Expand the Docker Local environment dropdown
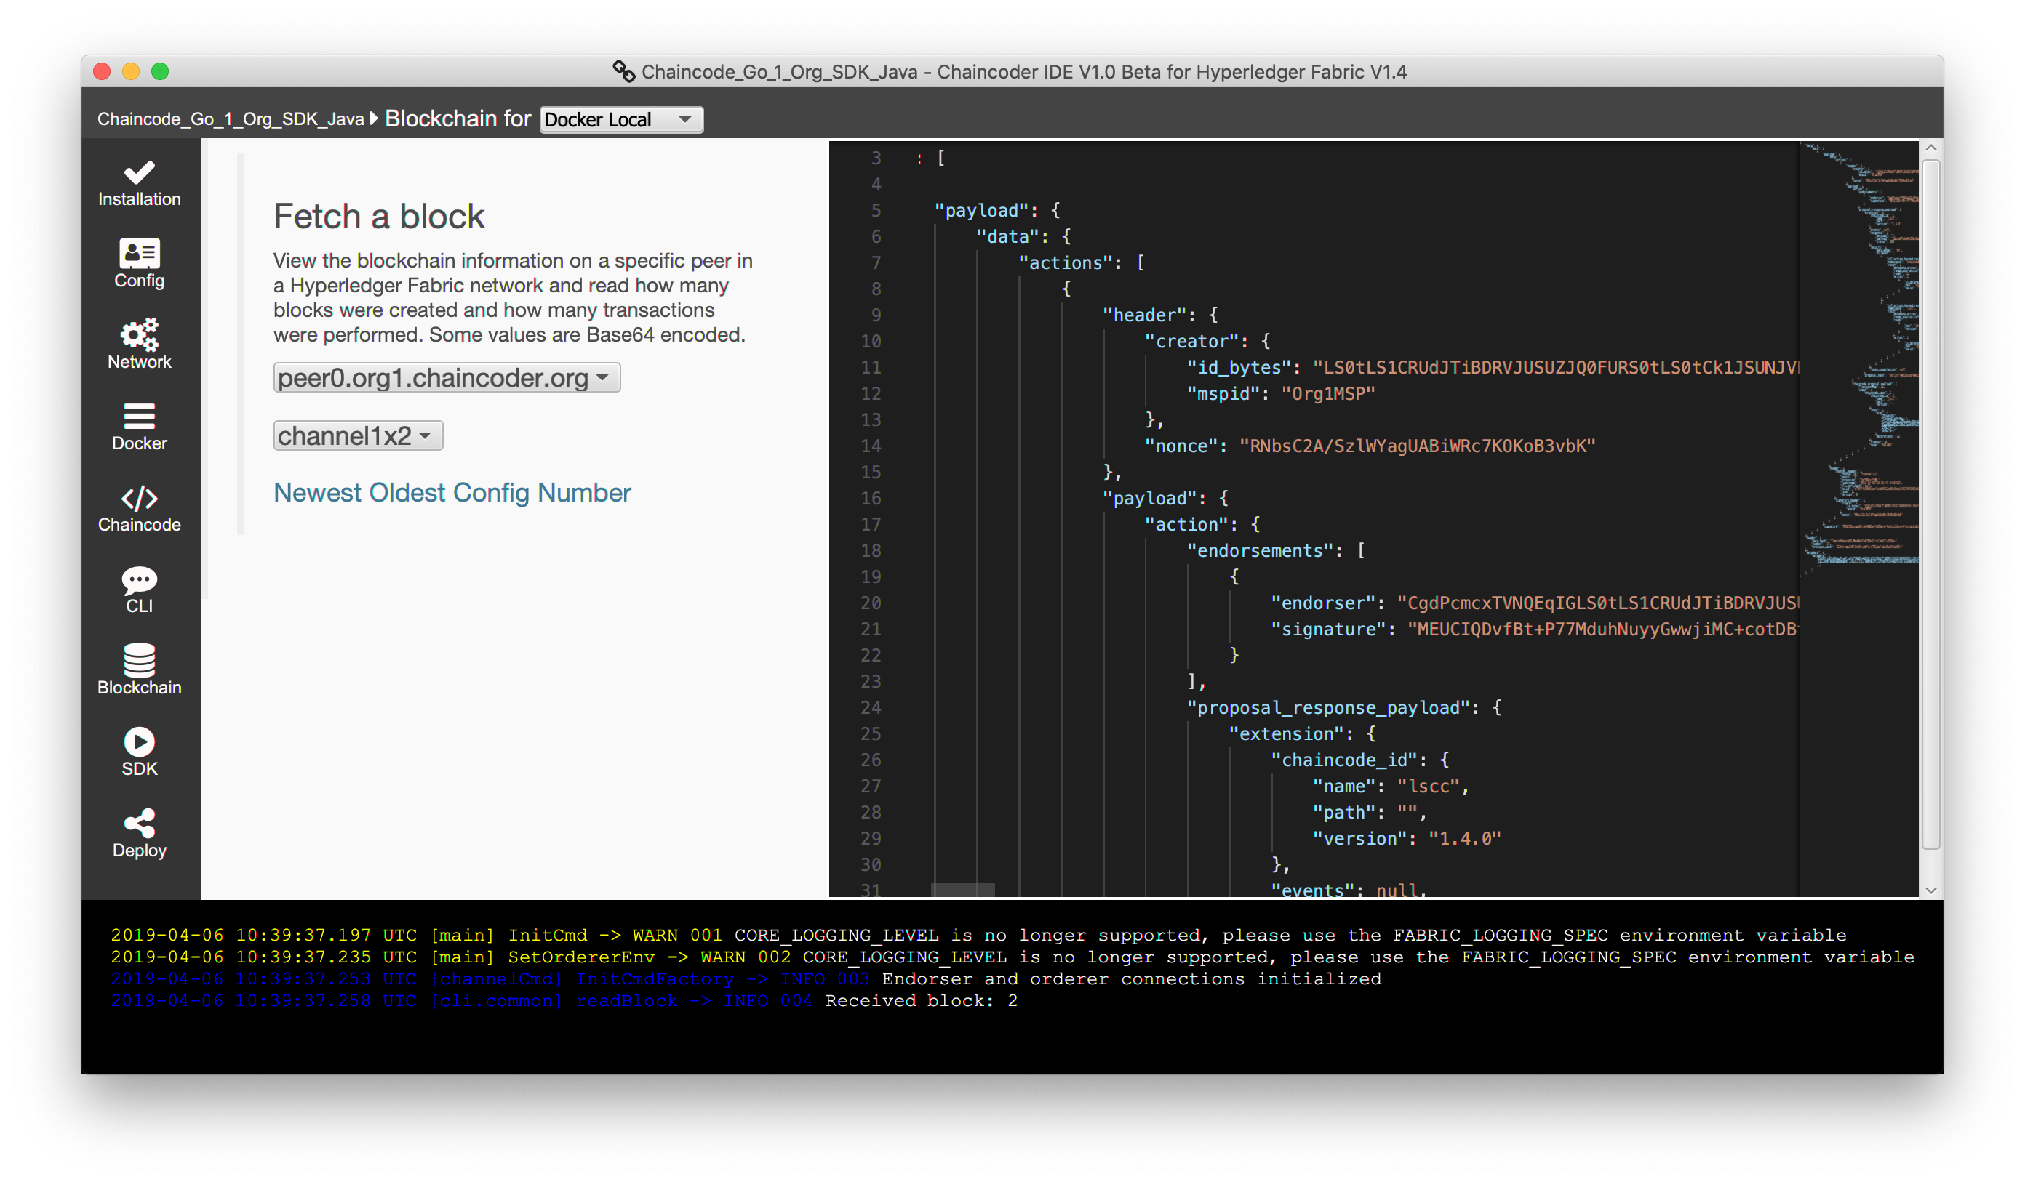Screen dimensions: 2025x1182 coord(620,120)
